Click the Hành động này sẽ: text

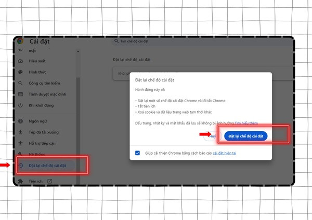coord(150,90)
